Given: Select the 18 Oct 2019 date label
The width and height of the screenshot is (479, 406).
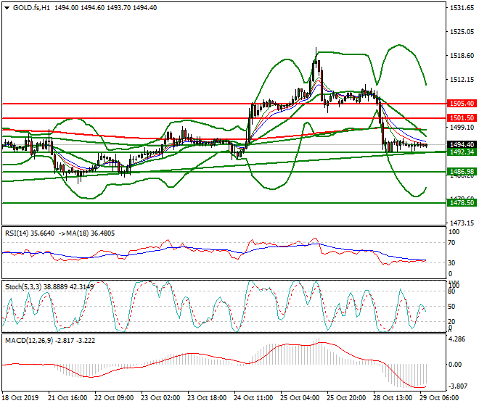Looking at the screenshot, I should (x=20, y=398).
